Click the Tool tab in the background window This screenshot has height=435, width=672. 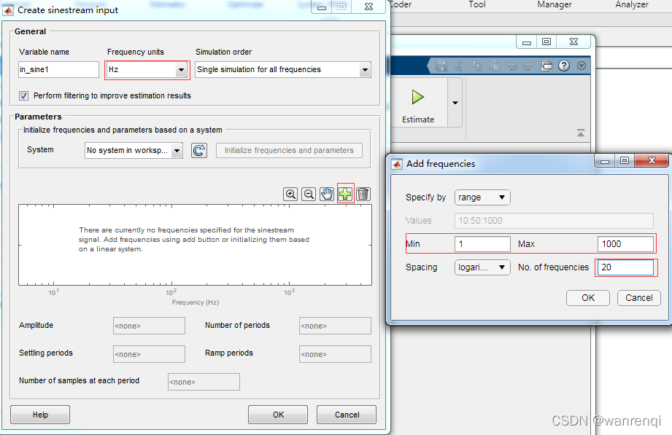[477, 4]
